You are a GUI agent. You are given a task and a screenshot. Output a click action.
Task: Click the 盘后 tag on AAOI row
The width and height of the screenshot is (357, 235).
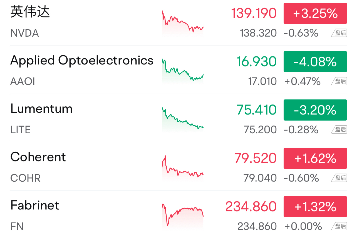point(339,81)
